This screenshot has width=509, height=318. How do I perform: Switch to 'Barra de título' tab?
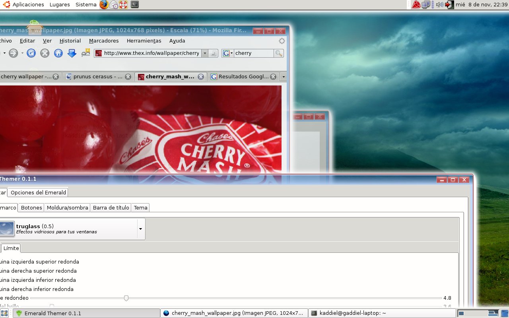(x=111, y=207)
